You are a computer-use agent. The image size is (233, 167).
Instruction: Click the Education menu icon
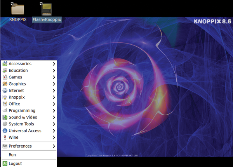click(5, 70)
